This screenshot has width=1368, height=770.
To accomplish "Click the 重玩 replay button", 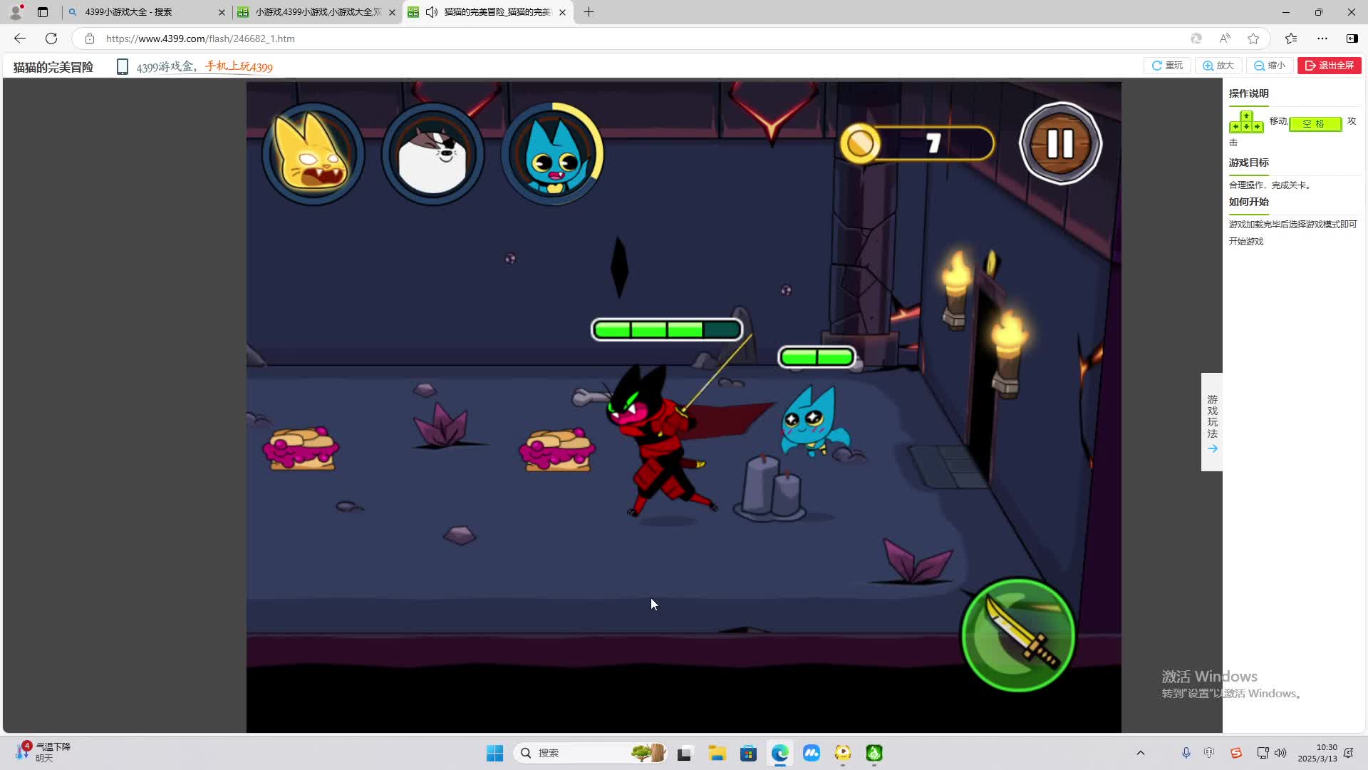I will [1167, 66].
